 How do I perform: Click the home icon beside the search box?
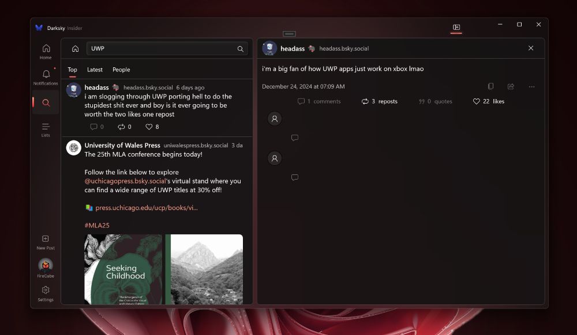(x=75, y=48)
